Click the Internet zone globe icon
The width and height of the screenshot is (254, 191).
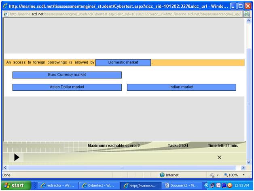click(x=162, y=175)
